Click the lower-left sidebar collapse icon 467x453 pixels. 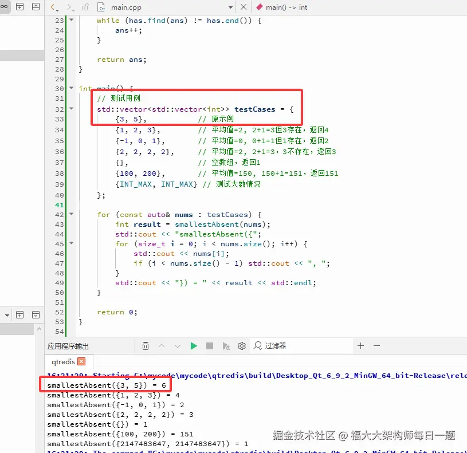[x=36, y=314]
